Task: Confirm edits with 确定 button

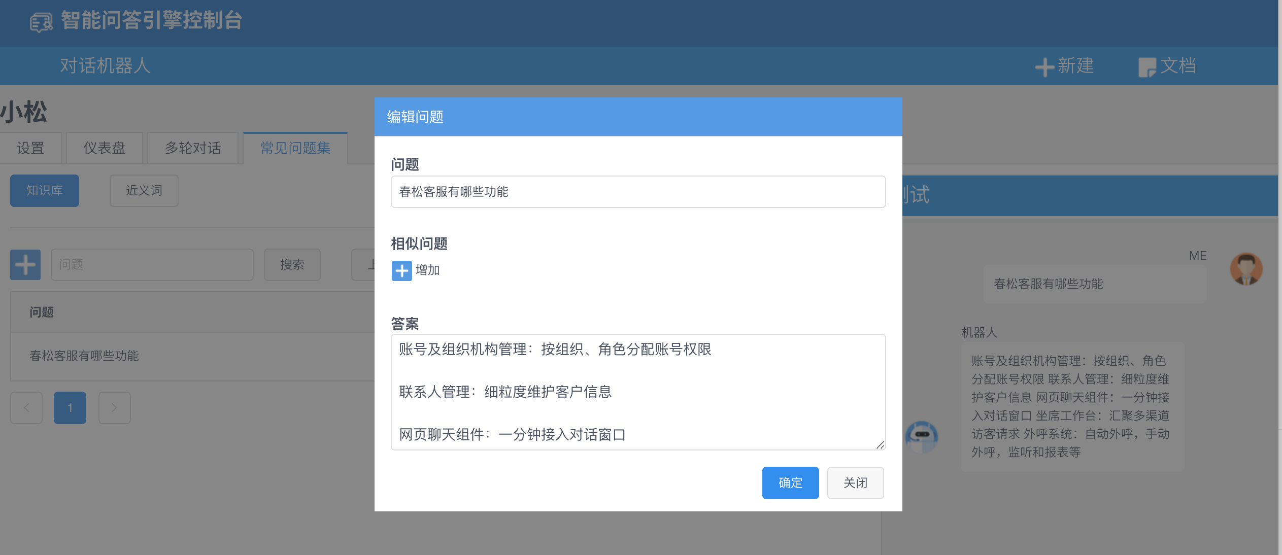Action: [790, 483]
